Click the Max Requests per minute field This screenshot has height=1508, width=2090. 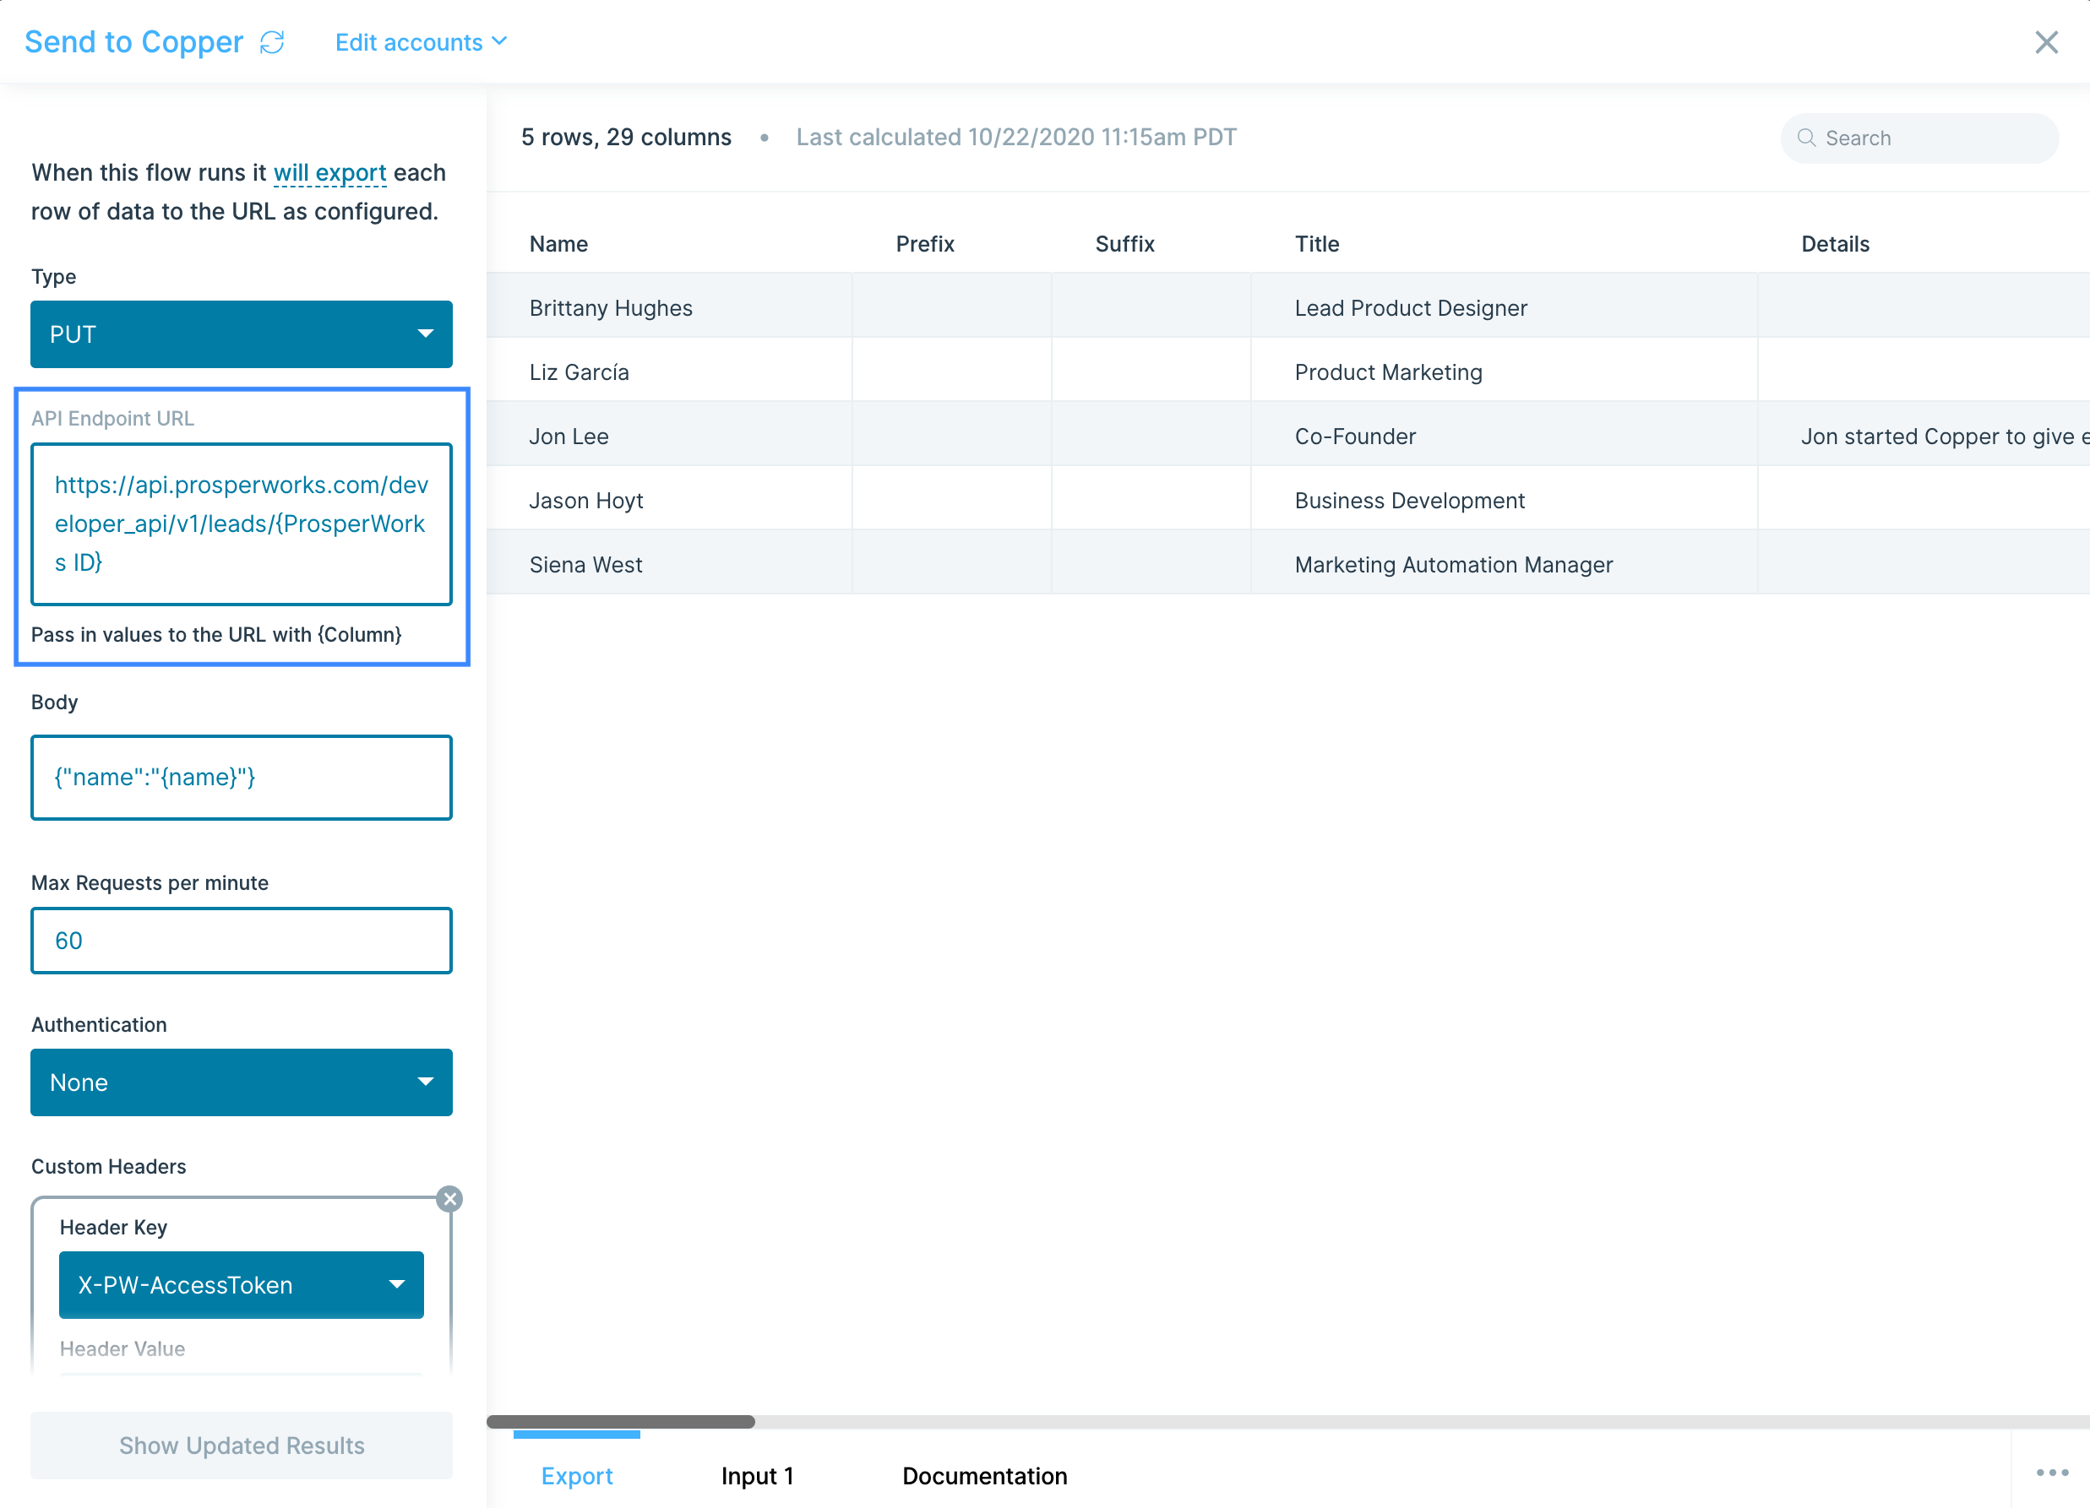coord(242,941)
